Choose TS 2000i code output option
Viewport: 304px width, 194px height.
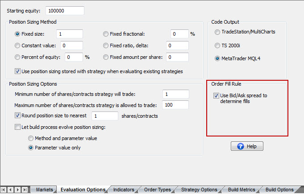pyautogui.click(x=217, y=45)
